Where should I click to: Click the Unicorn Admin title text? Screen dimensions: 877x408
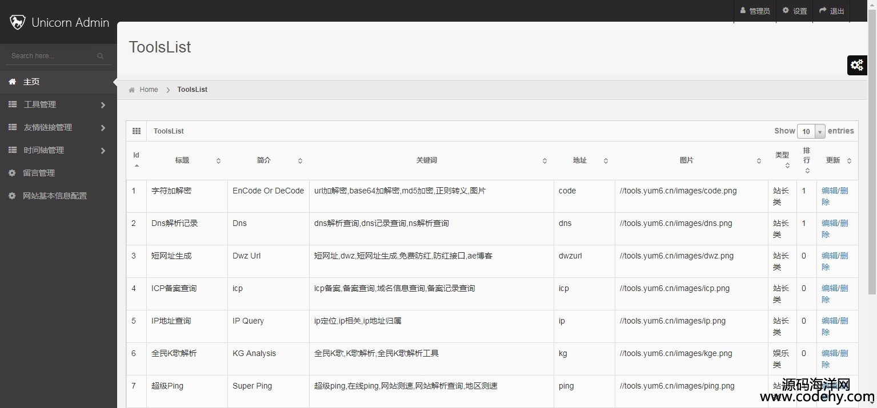point(70,23)
